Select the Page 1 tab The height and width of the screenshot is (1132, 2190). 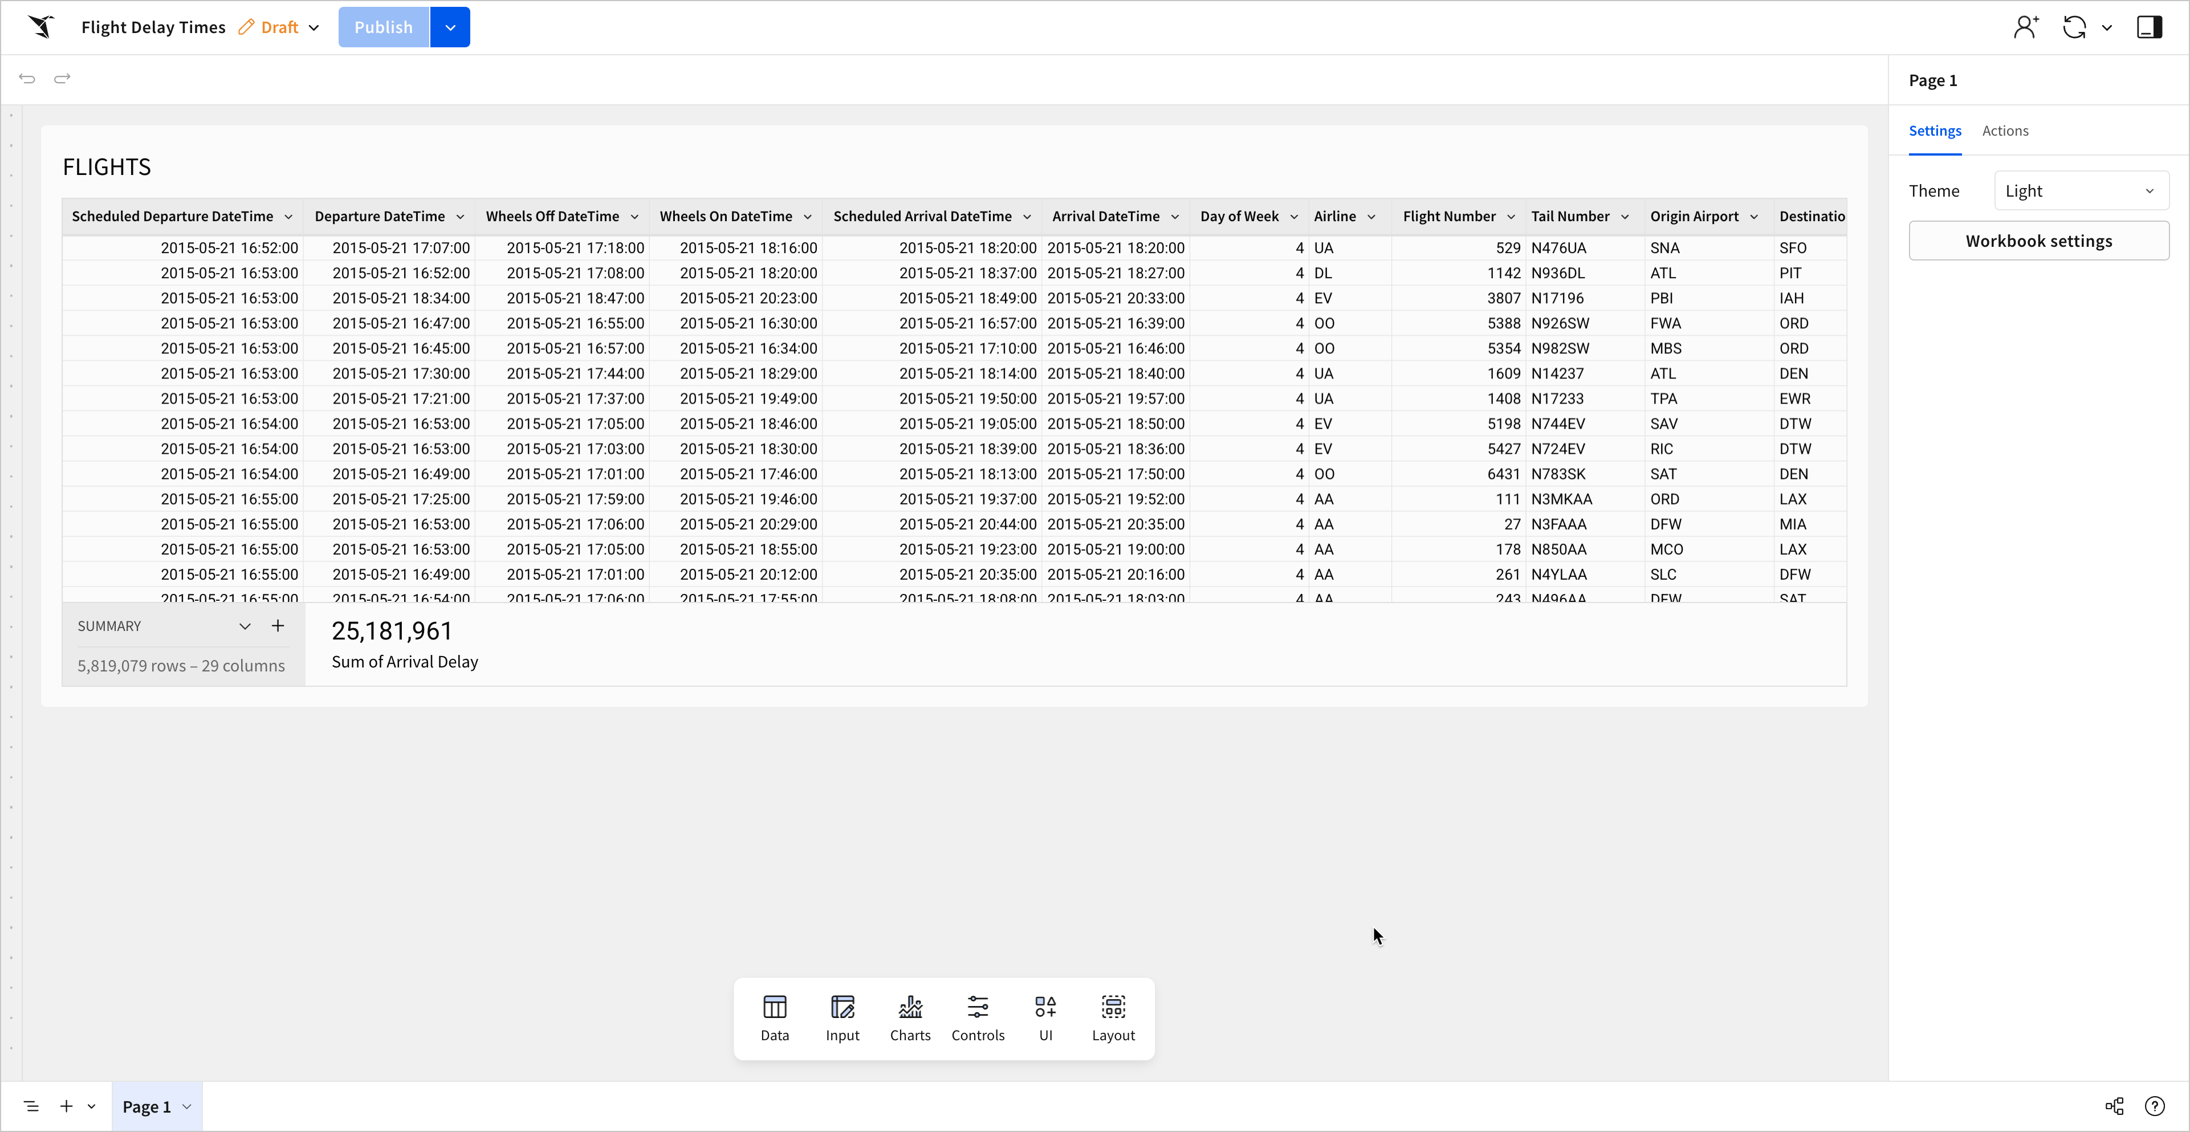point(146,1106)
